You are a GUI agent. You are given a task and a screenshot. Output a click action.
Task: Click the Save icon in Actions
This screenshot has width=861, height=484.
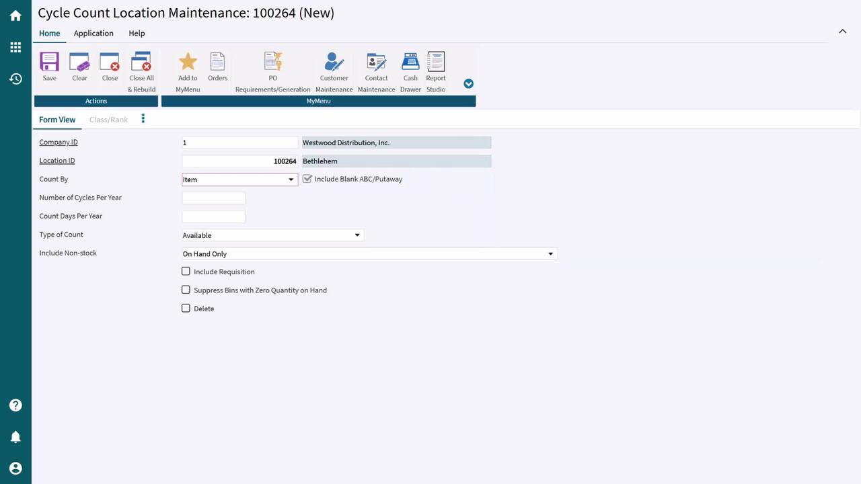49,63
